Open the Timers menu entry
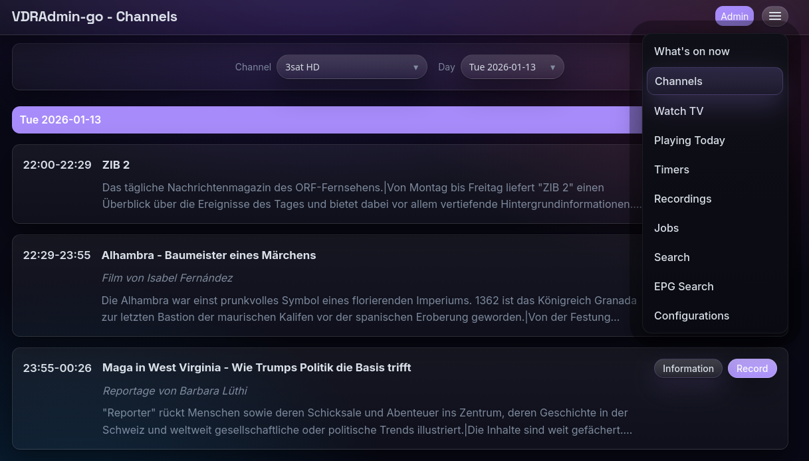809x461 pixels. tap(671, 169)
